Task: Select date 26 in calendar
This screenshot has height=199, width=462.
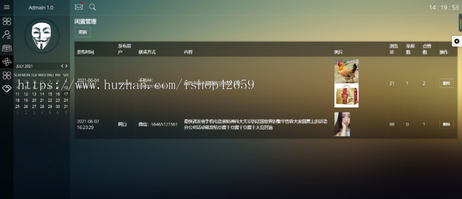Action: point(26,106)
